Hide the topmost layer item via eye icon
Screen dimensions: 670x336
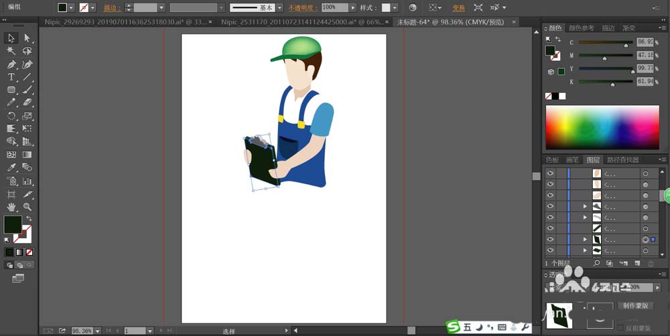551,173
